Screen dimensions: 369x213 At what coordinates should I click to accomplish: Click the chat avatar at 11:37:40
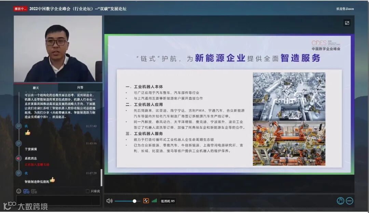click(18, 126)
